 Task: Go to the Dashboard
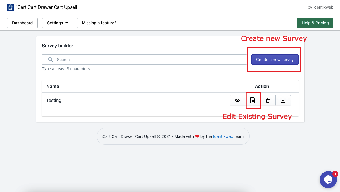(x=22, y=23)
